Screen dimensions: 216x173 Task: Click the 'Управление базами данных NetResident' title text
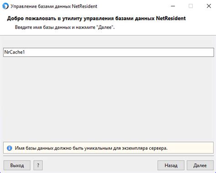[54, 6]
